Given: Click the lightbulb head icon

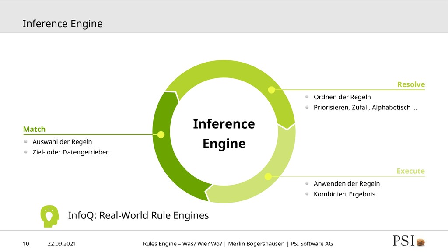Looking at the screenshot, I should [50, 216].
